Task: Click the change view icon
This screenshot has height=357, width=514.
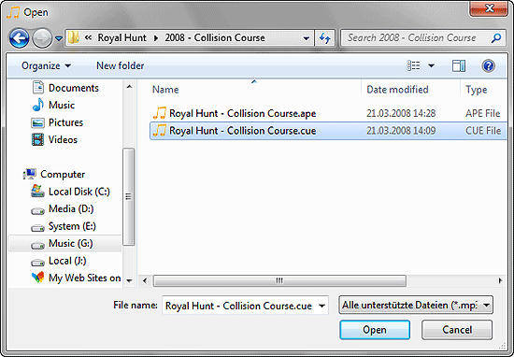Action: coord(413,65)
